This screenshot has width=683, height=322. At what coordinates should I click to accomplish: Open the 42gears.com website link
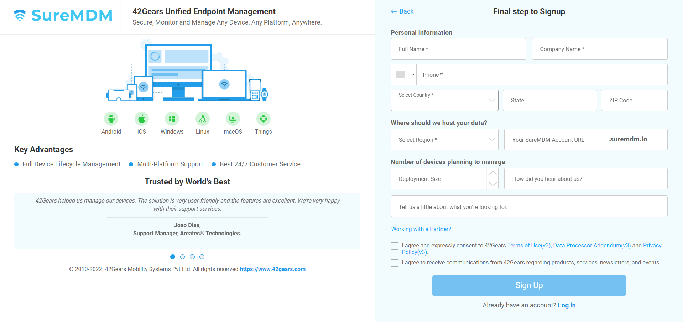tap(272, 269)
